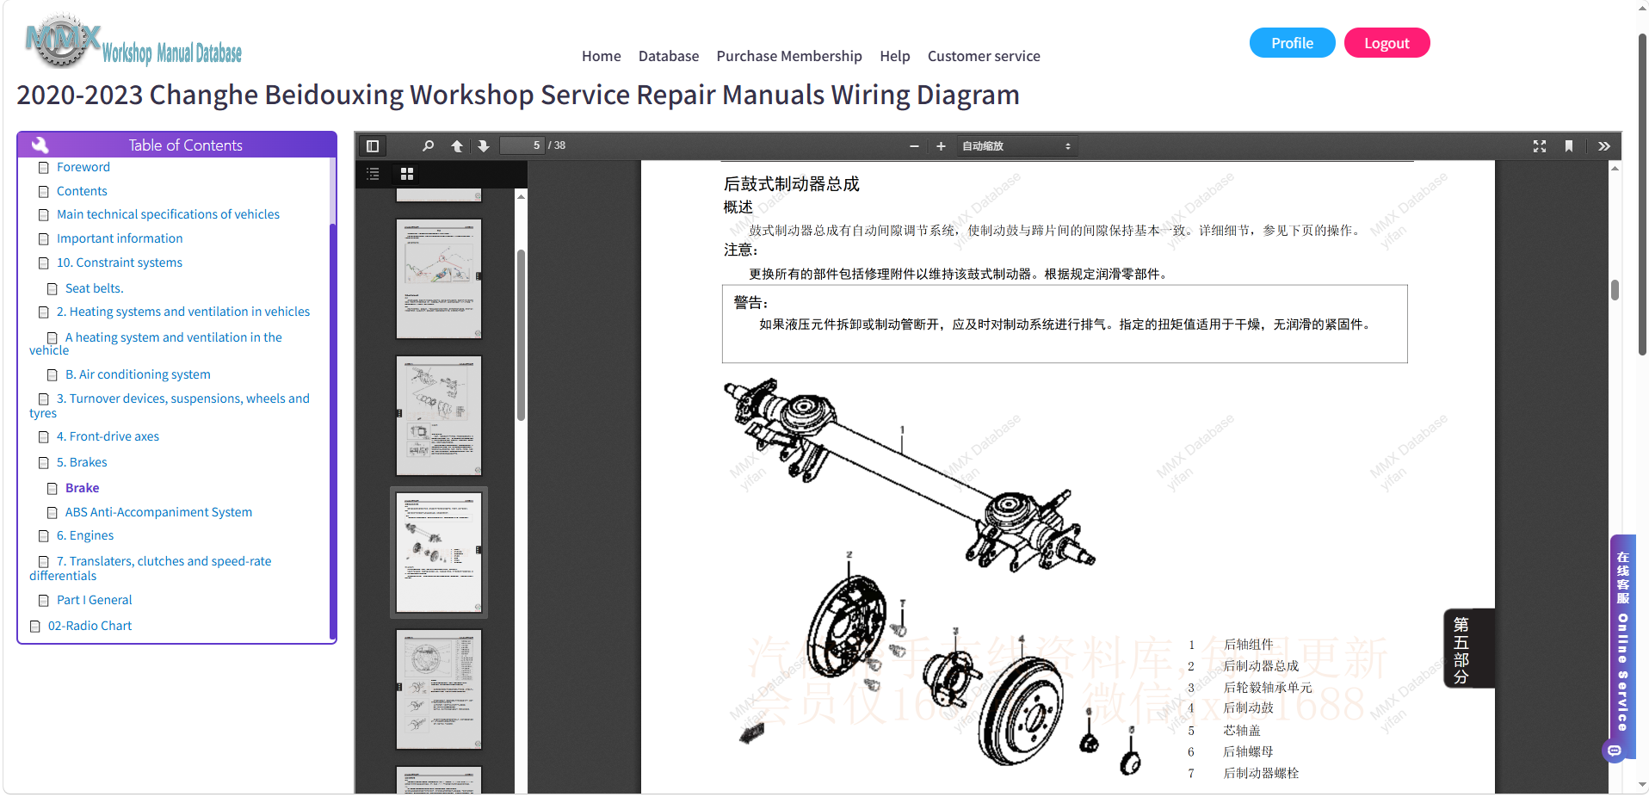The height and width of the screenshot is (797, 1649).
Task: Click document icon beside Foreword
Action: [x=43, y=168]
